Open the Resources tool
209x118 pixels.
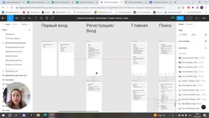coord(41,18)
